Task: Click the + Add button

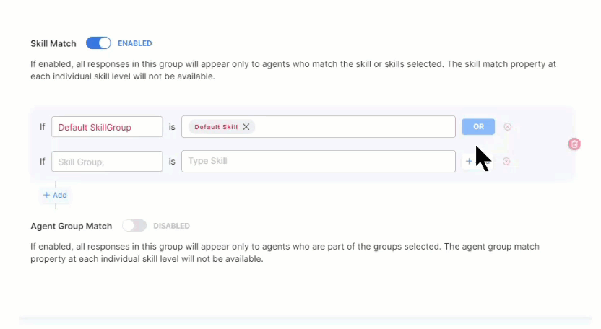Action: click(55, 195)
